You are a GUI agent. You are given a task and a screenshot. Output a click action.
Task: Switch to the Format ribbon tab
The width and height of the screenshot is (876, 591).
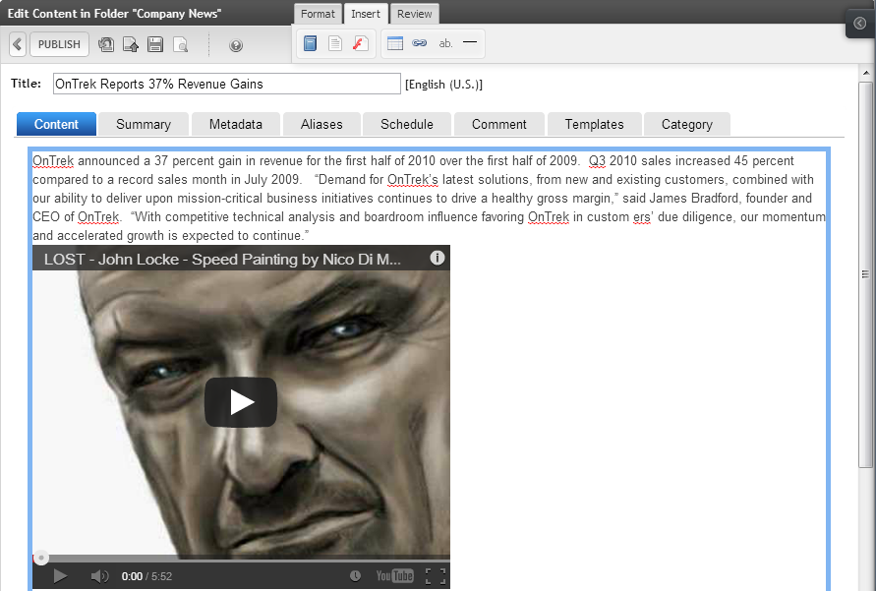pyautogui.click(x=318, y=14)
